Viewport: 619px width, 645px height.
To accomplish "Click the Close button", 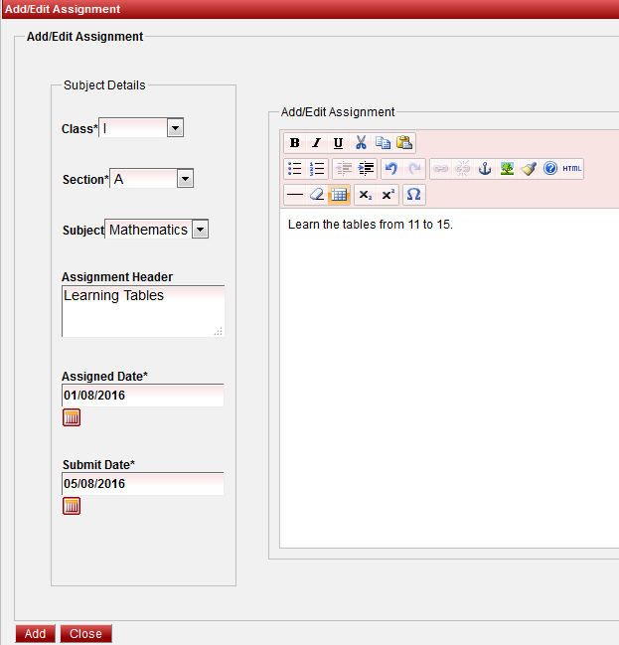I will click(x=85, y=634).
